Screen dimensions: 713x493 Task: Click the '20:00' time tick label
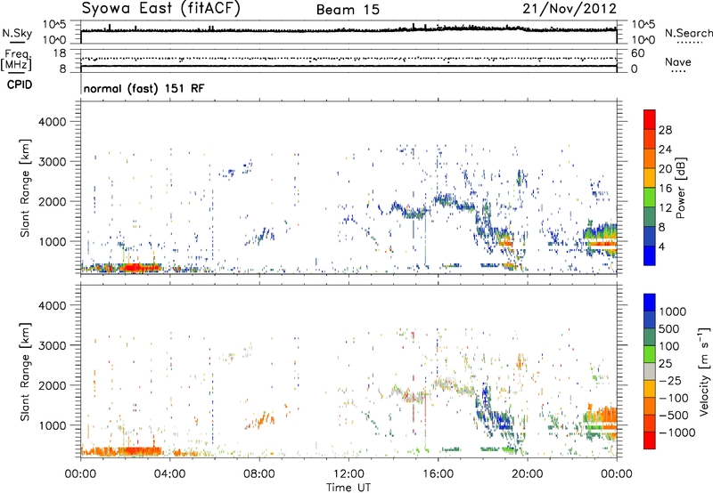(x=528, y=474)
